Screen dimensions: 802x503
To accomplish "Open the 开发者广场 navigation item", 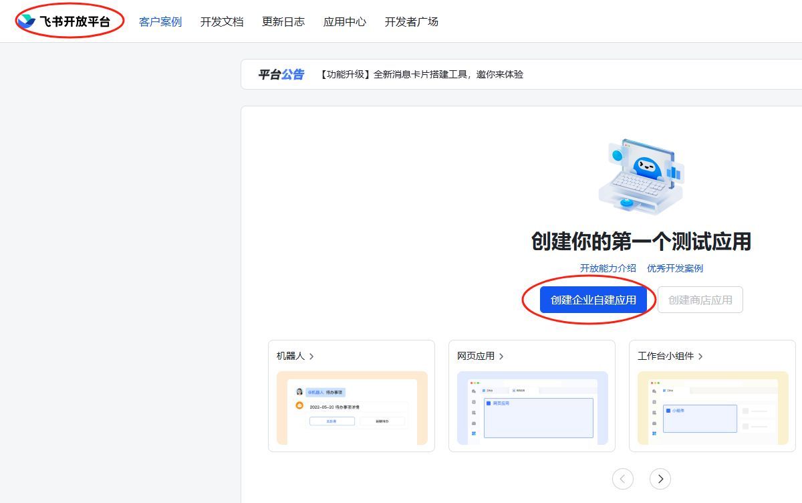I will (412, 22).
